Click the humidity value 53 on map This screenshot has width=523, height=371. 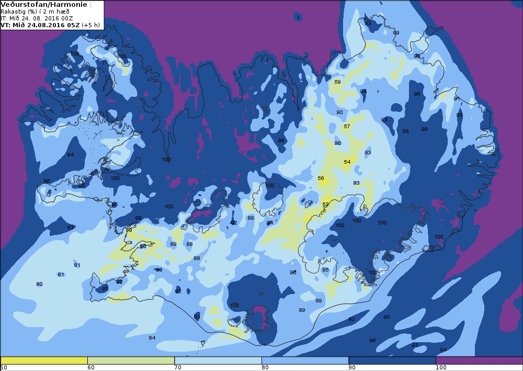(x=325, y=204)
